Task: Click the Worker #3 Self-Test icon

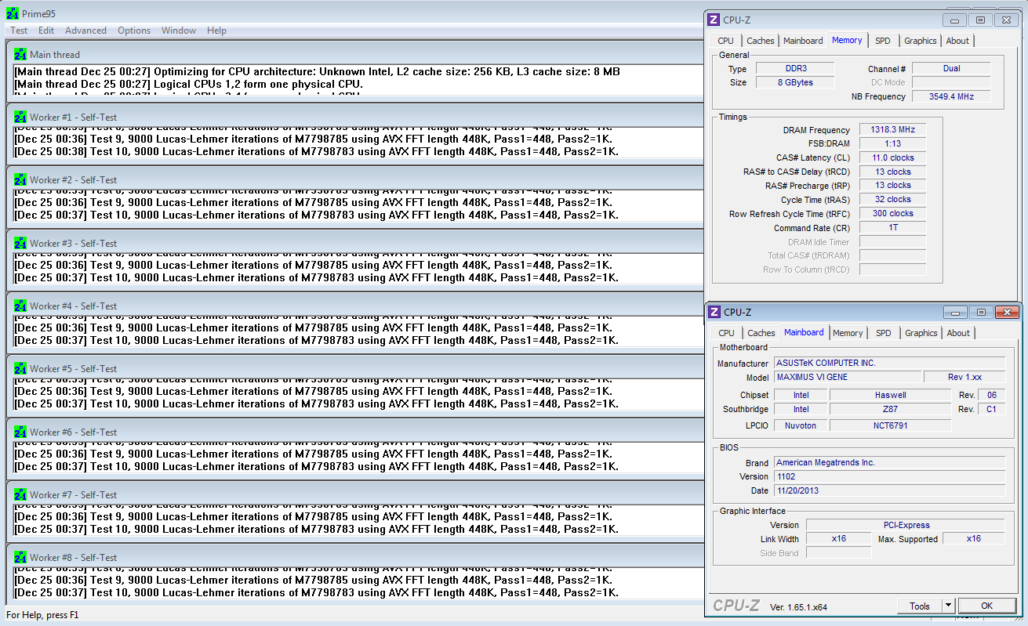Action: (20, 243)
